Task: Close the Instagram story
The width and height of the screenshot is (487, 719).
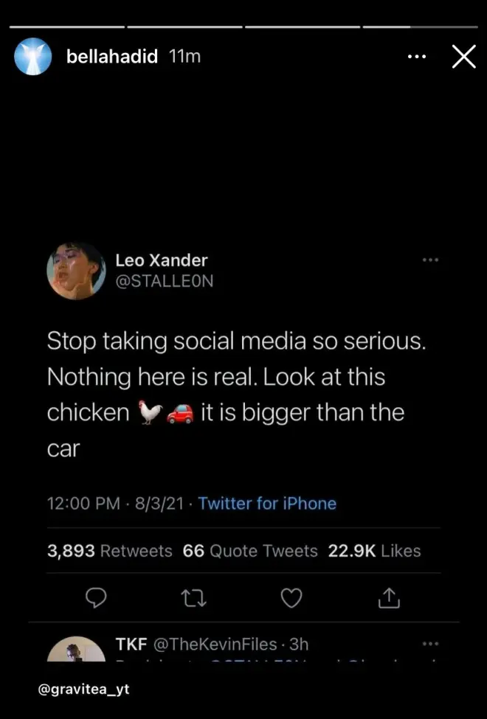Action: pyautogui.click(x=463, y=57)
